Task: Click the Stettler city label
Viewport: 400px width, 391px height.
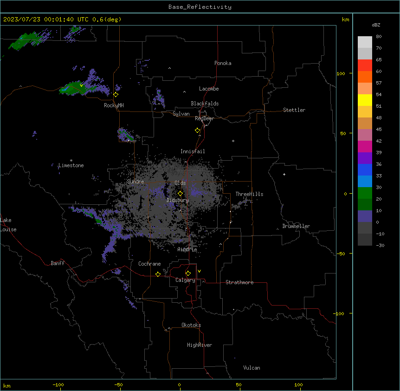Action: 294,110
